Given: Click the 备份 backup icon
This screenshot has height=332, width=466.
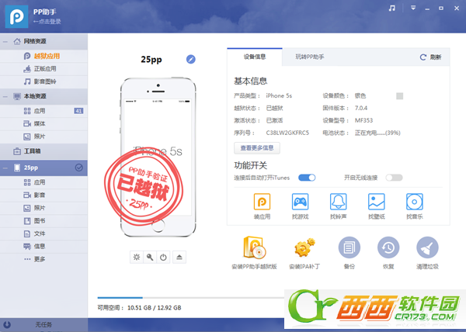Looking at the screenshot, I should coord(349,247).
